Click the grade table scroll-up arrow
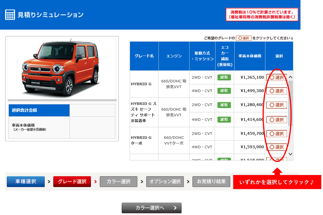Viewport: 323px width, 215px height. tap(291, 77)
